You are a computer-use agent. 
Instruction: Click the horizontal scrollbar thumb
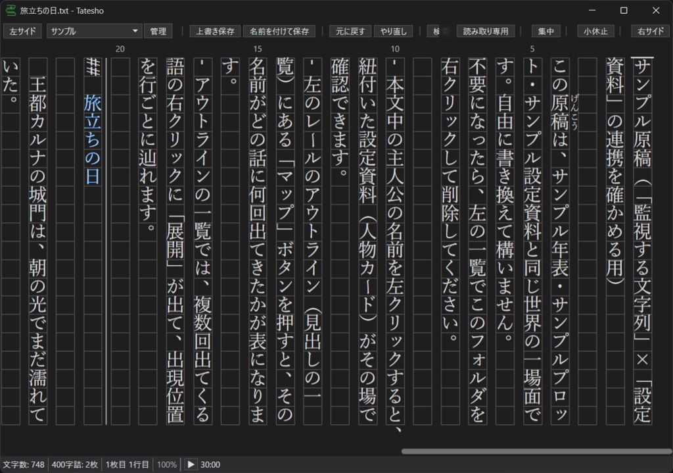[x=536, y=451]
